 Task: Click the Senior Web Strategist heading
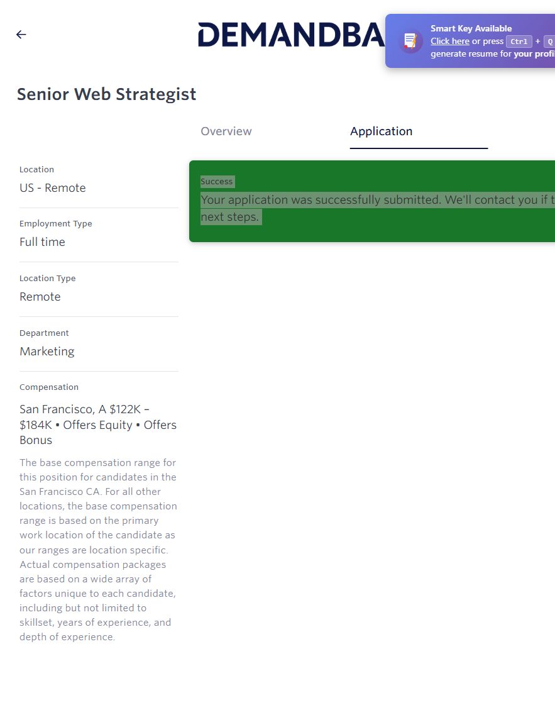coord(106,94)
